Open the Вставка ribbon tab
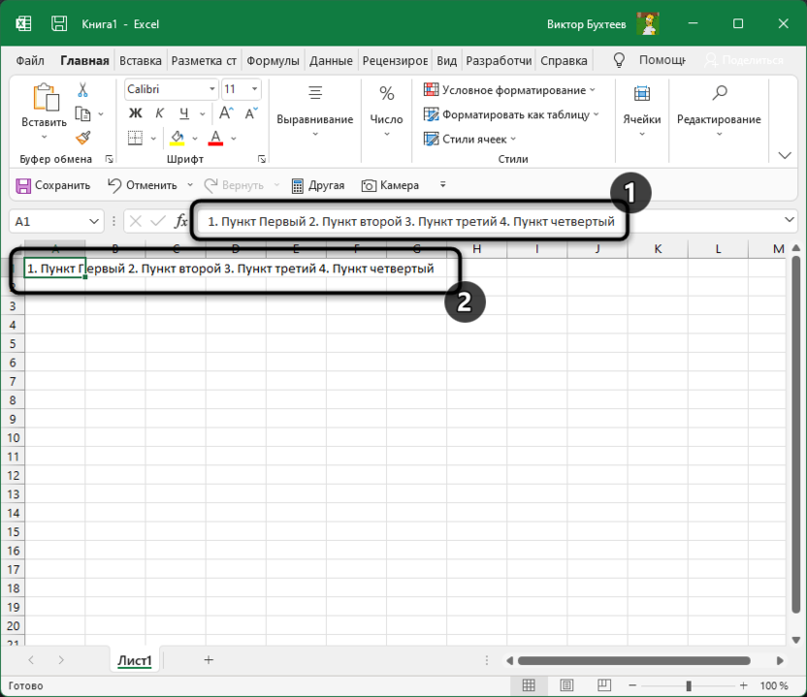Screen dimensions: 807x697 pyautogui.click(x=141, y=60)
